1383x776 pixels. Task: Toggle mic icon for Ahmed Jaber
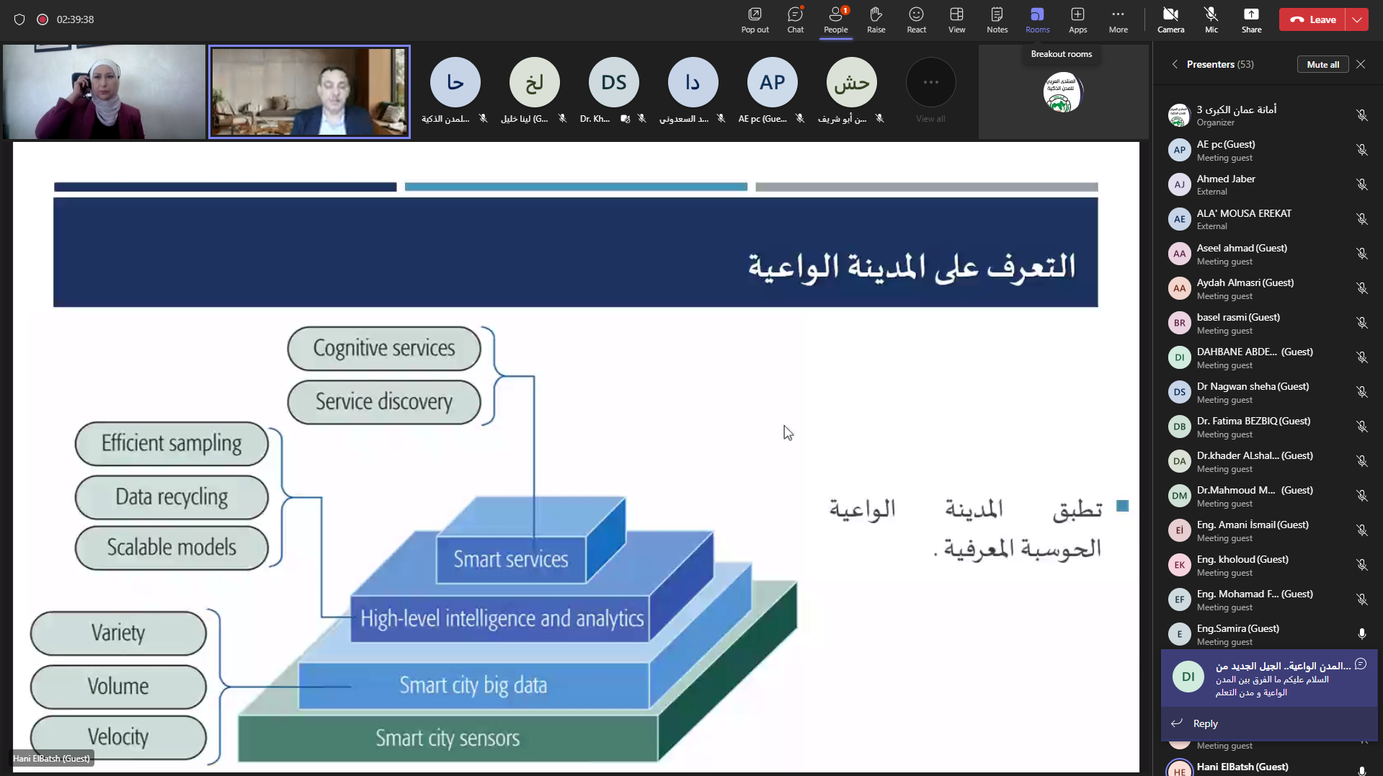click(1361, 184)
